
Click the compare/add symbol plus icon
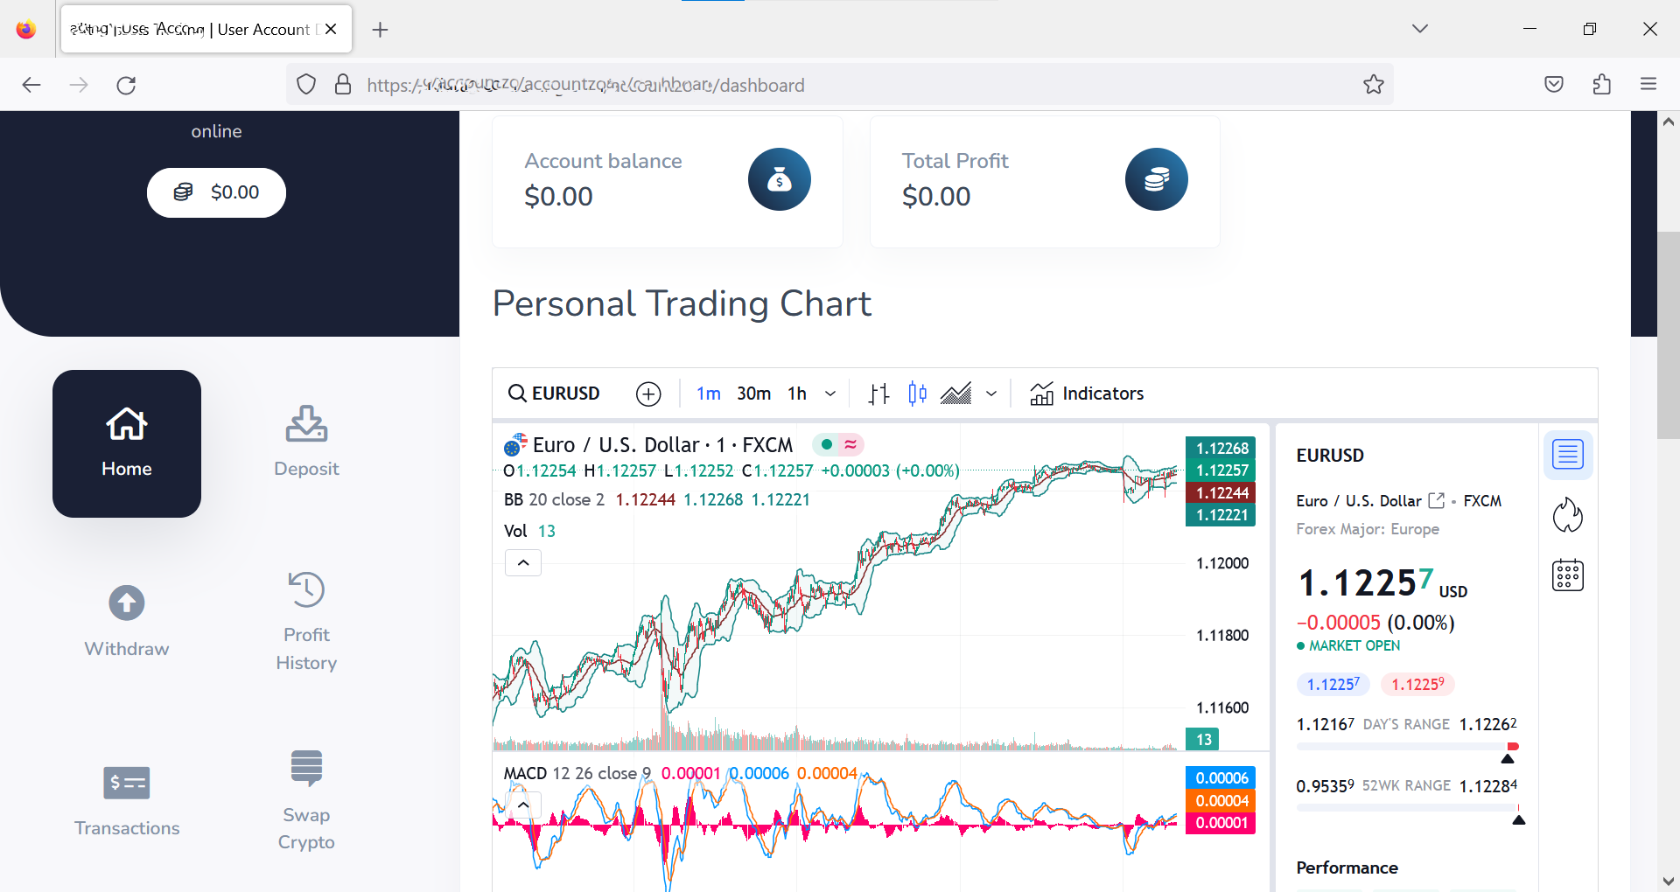pyautogui.click(x=647, y=394)
